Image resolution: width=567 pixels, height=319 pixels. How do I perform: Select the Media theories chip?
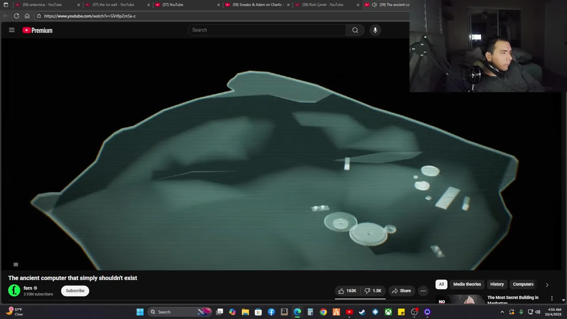tap(467, 284)
